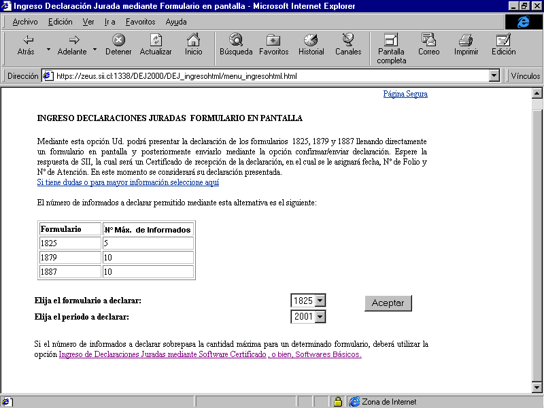Screen dimensions: 544x408
Task: Click the 'N° Máx. de Informados' header
Action: click(148, 229)
